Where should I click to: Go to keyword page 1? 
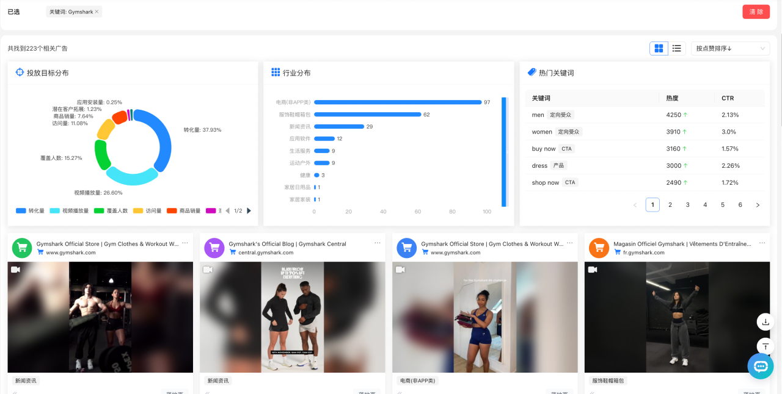click(652, 205)
